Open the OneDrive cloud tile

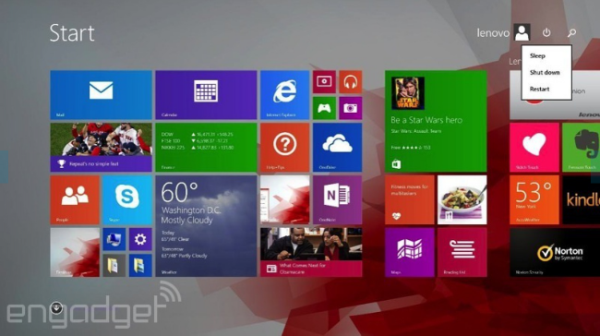(x=337, y=148)
